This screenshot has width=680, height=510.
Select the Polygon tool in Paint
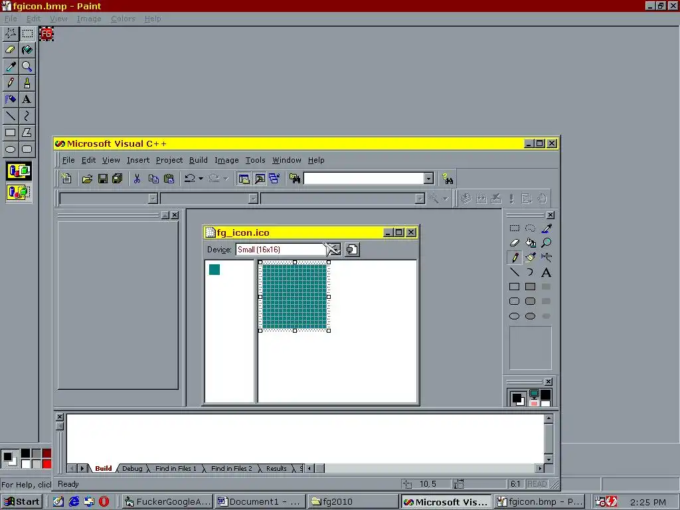point(27,132)
